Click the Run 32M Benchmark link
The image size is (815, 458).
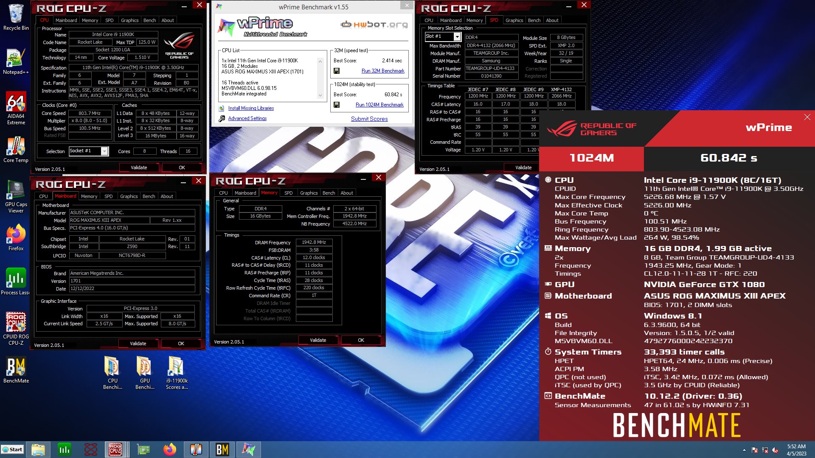click(x=383, y=71)
